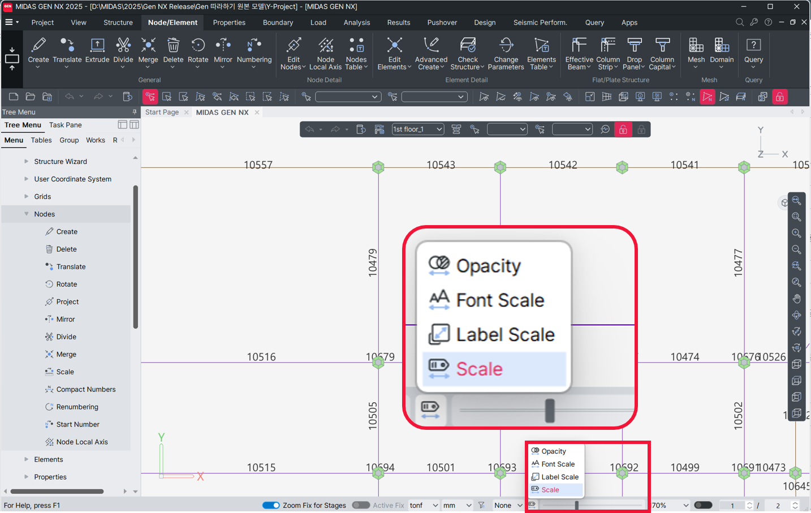Click the Tree Menu vertical scrollbar
Screen dimensions: 811x513
(x=136, y=257)
